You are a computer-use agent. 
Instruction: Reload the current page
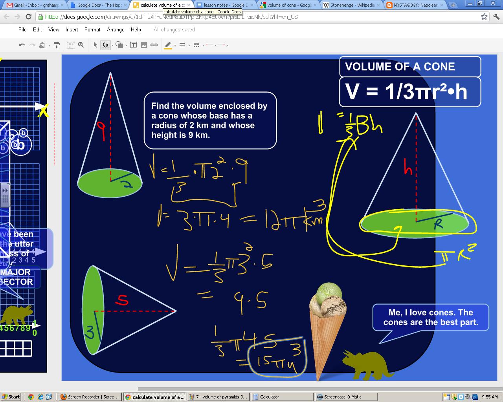pyautogui.click(x=28, y=17)
